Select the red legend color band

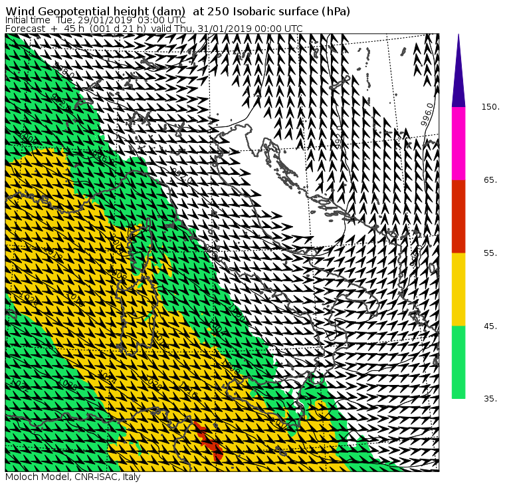pos(458,216)
